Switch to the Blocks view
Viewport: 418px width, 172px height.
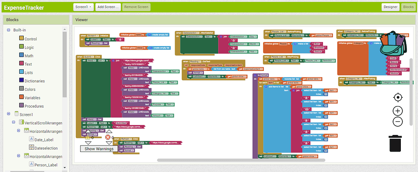[408, 7]
